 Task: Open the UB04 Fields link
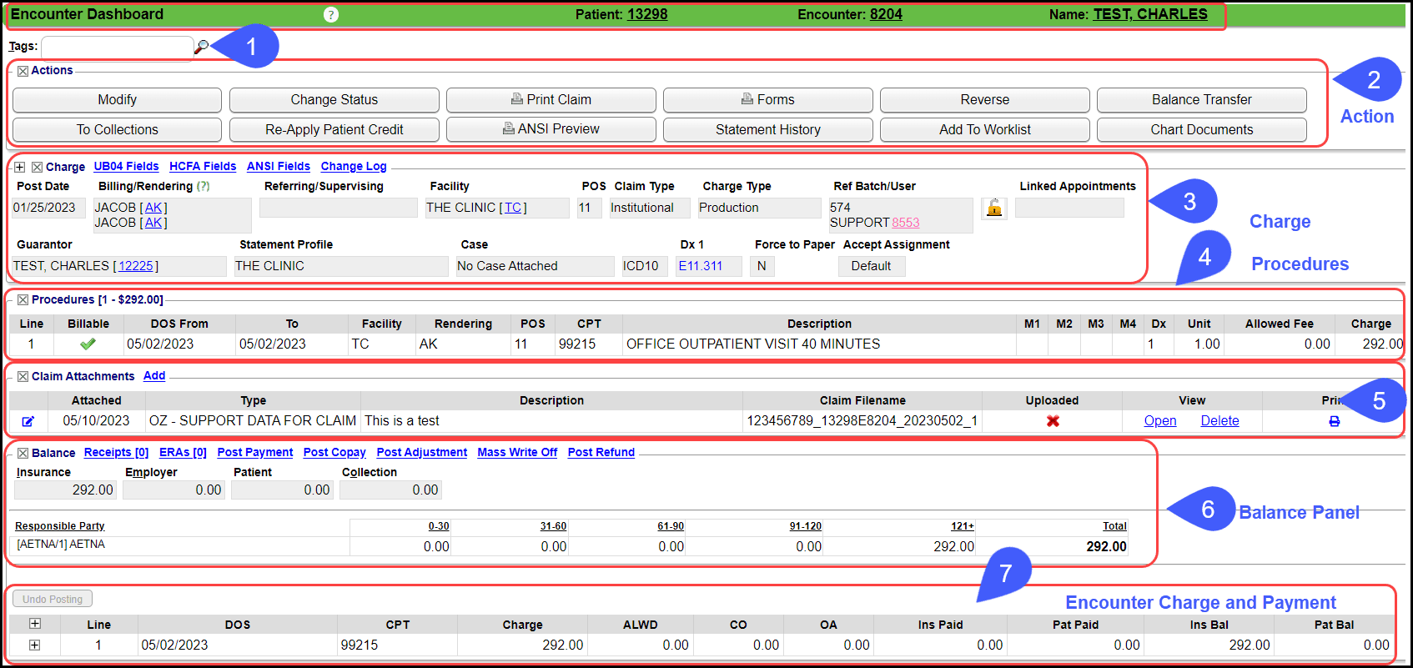click(126, 166)
